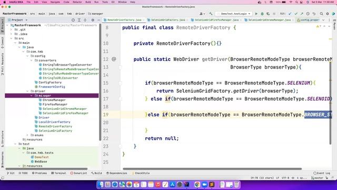Click the Project tree horizontal scrollbar
Viewport: 337px width, 190px height.
(x=46, y=169)
